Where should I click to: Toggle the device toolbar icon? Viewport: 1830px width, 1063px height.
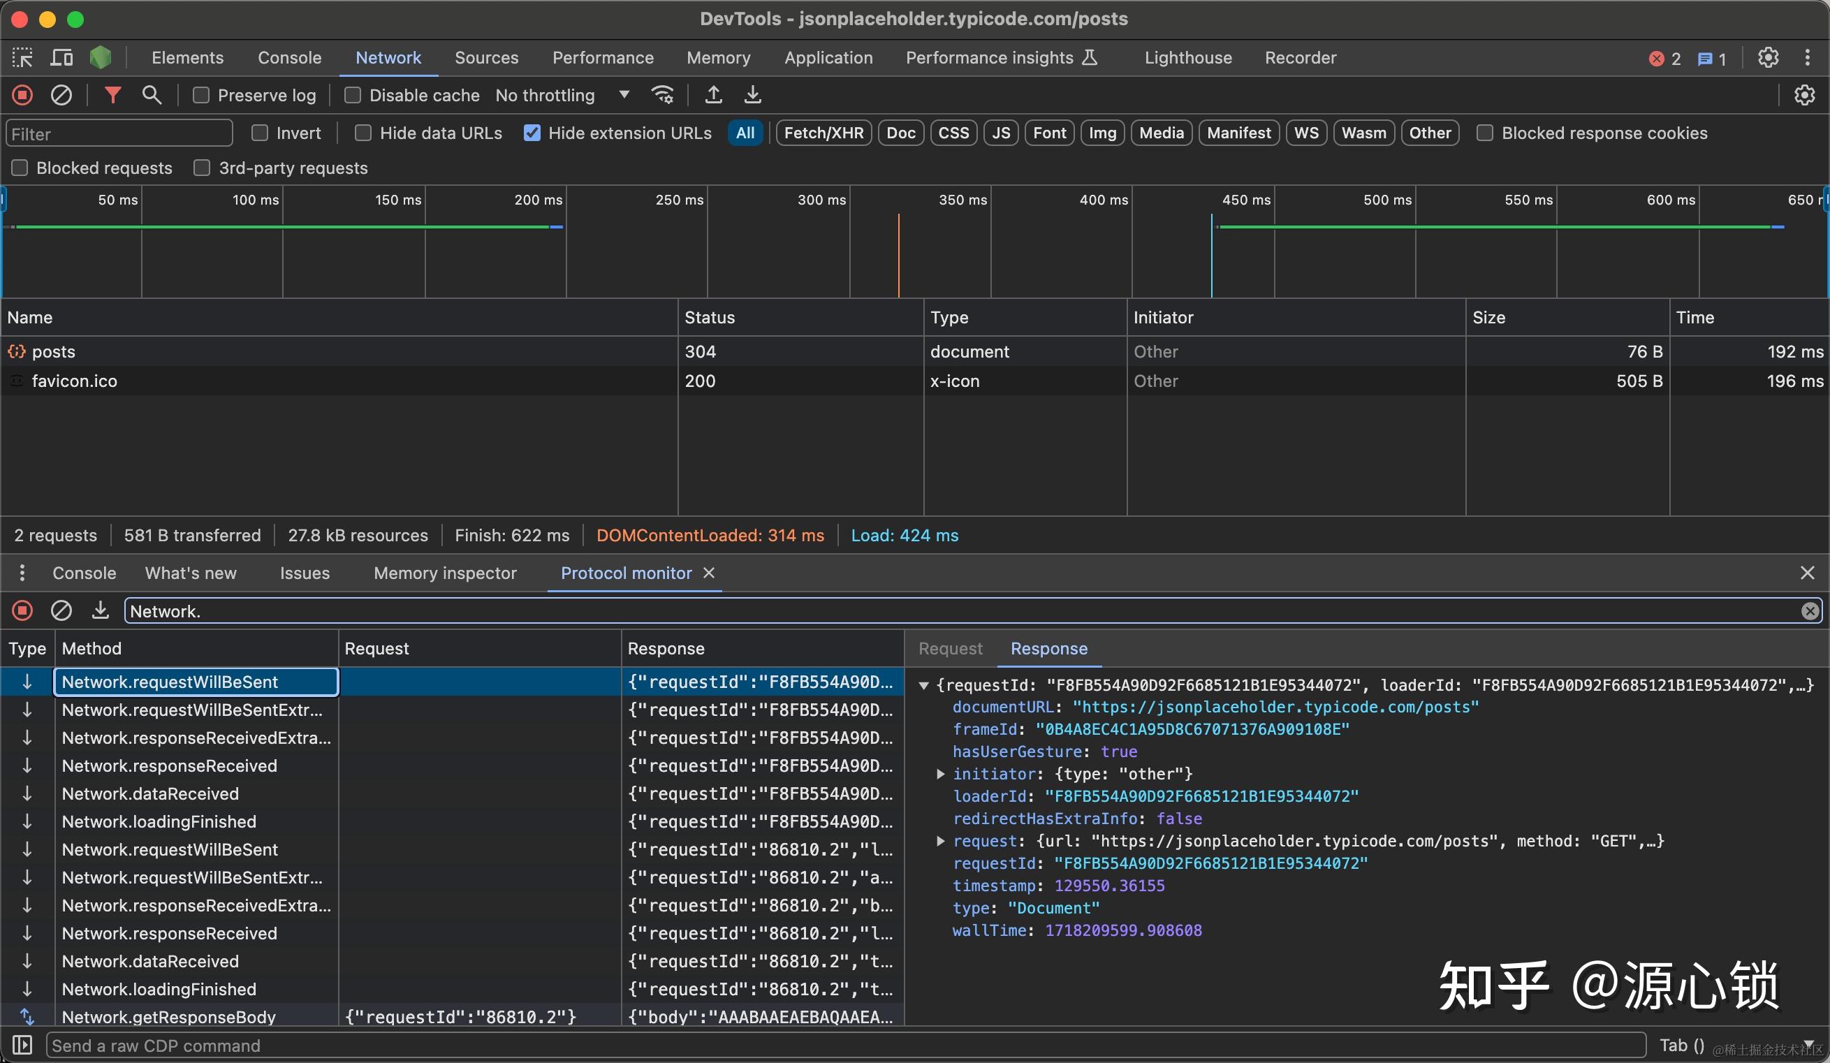point(61,57)
